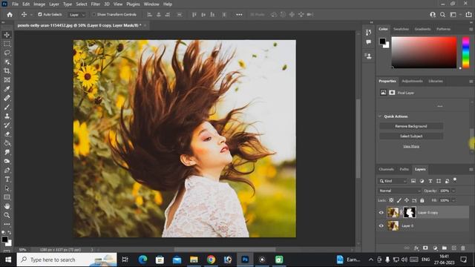Select the Lasso tool
Image resolution: width=475 pixels, height=267 pixels.
(7, 53)
